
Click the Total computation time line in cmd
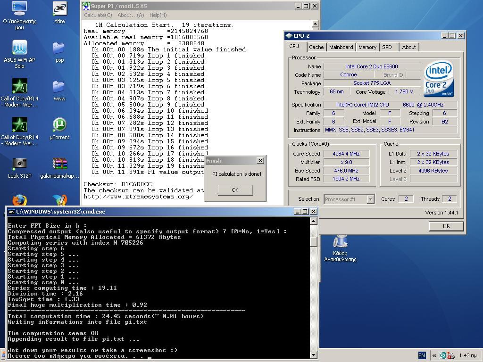pyautogui.click(x=105, y=316)
